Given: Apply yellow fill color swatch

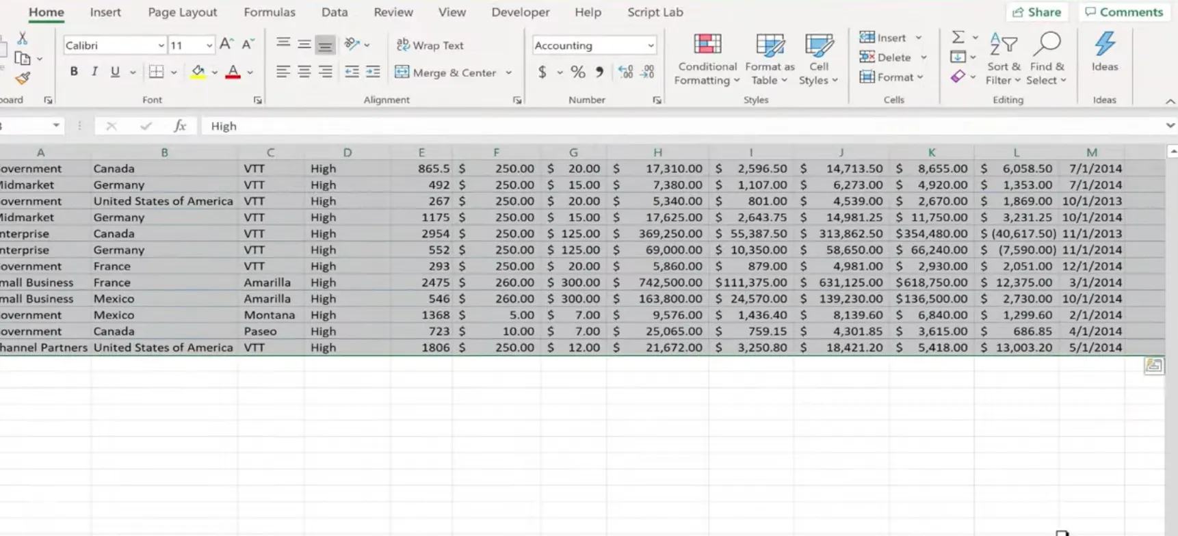Looking at the screenshot, I should tap(198, 72).
